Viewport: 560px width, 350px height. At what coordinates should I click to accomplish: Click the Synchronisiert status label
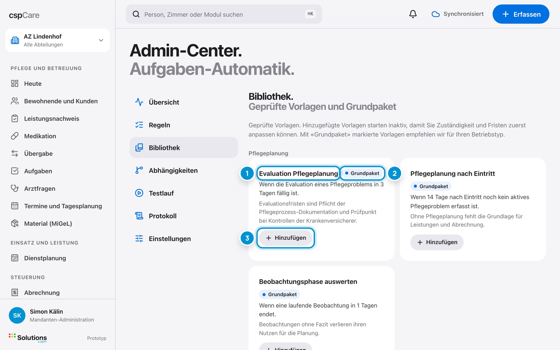coord(463,14)
